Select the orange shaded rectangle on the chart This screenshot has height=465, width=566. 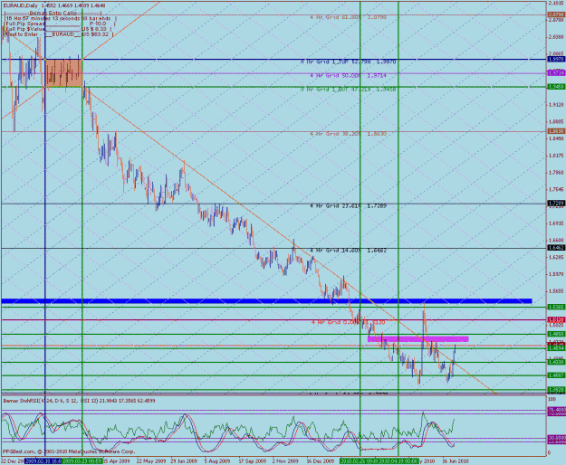(63, 73)
